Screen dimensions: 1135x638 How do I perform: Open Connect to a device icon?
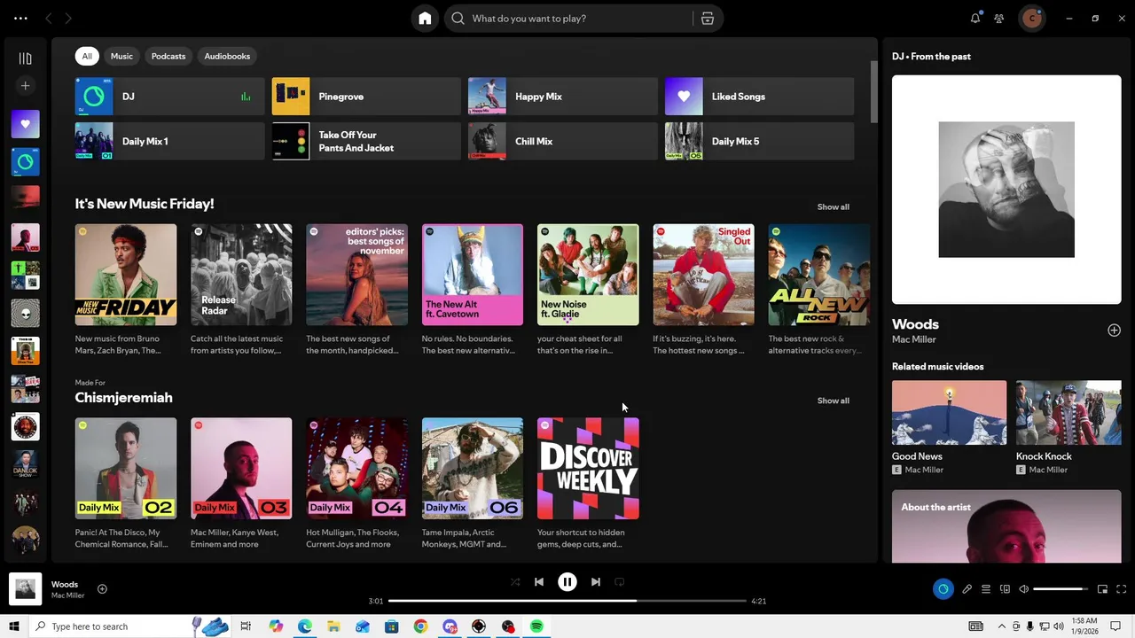point(1005,589)
